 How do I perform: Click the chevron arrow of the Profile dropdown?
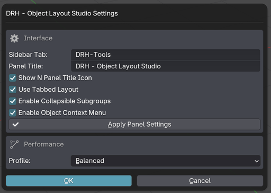point(257,161)
